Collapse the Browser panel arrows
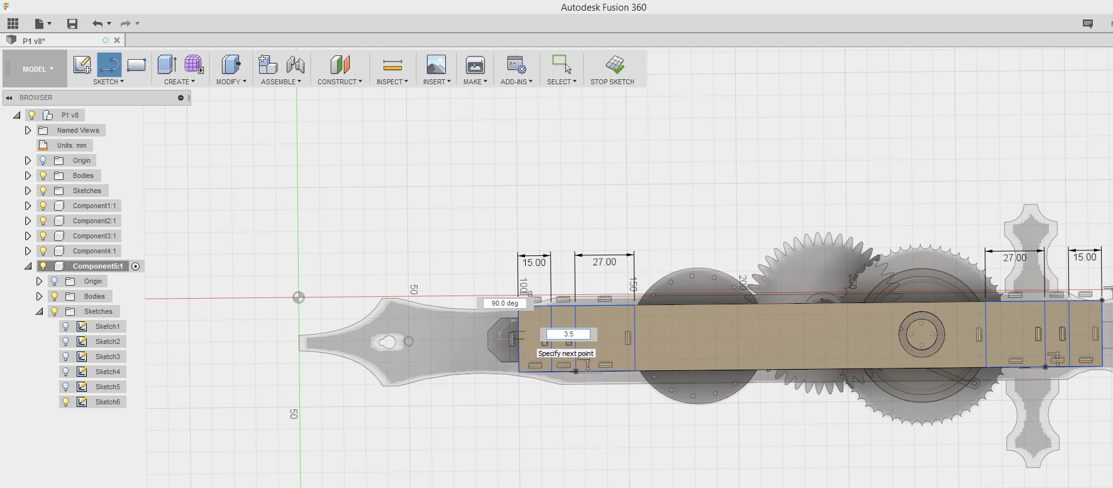This screenshot has width=1113, height=488. pyautogui.click(x=9, y=98)
